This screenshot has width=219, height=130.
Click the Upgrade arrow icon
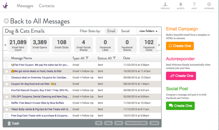coord(209,4)
